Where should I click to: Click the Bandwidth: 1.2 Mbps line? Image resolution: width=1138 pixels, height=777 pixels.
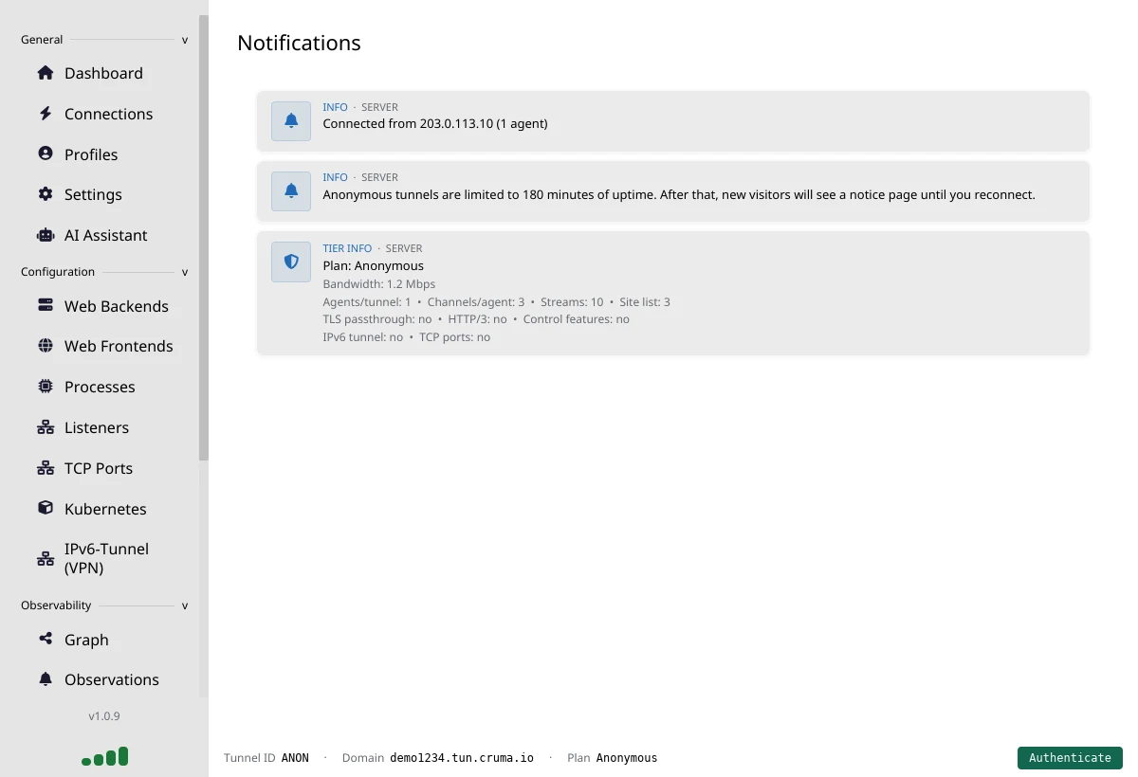tap(379, 283)
